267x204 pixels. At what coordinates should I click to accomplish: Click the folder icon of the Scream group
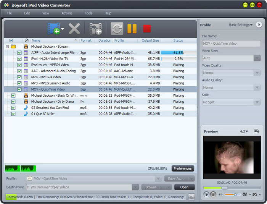[x=13, y=46]
